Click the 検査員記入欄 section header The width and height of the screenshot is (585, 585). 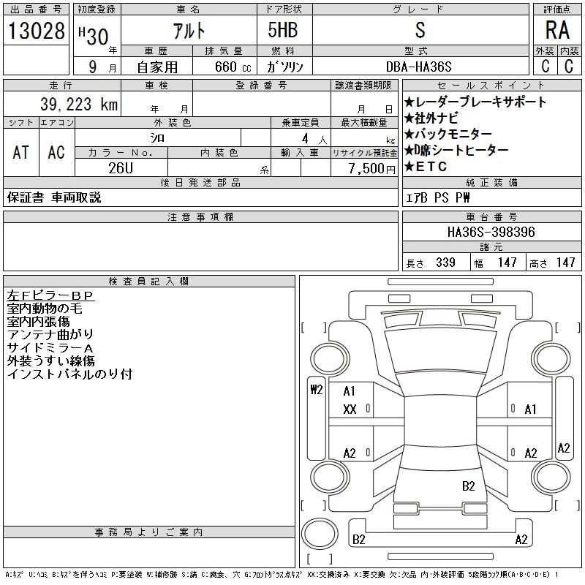[149, 282]
